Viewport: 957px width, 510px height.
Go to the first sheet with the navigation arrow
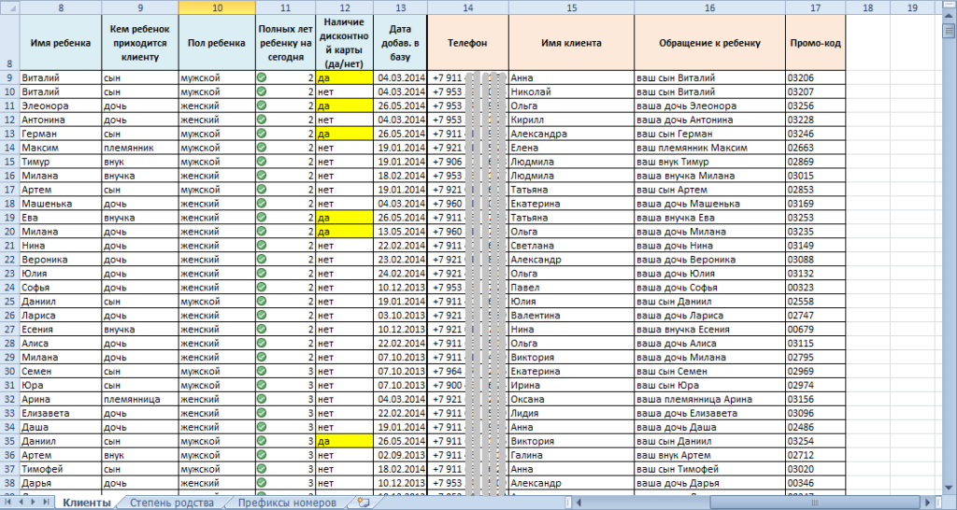7,503
